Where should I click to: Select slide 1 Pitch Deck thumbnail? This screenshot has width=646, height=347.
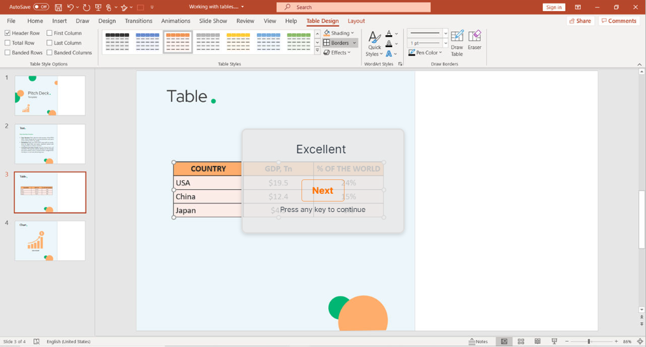[x=50, y=95]
